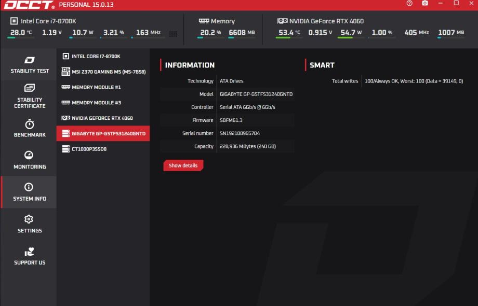Click the Memory icon in top header
Viewport: 478px width, 306px height.
204,21
